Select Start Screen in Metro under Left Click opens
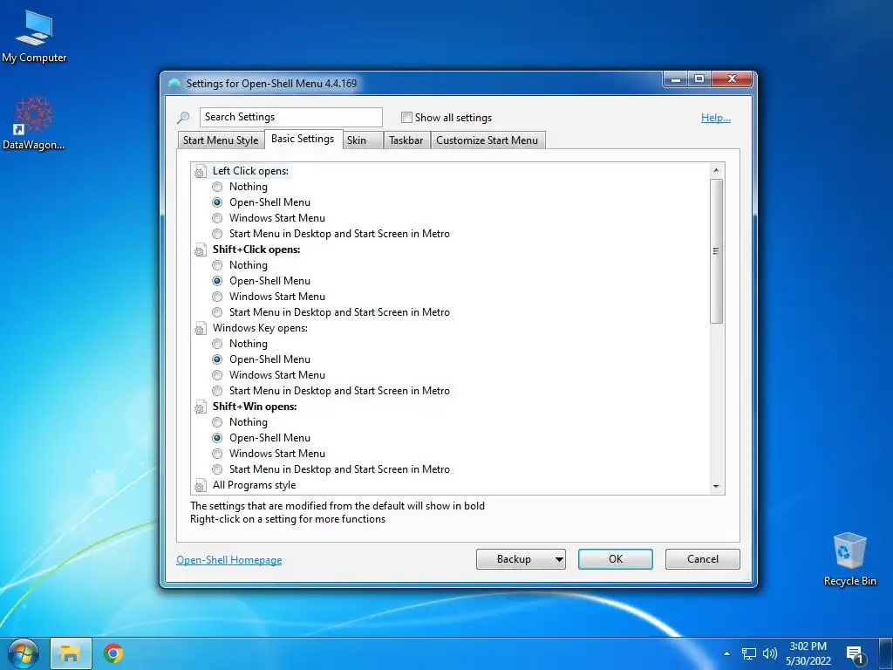 pos(217,234)
